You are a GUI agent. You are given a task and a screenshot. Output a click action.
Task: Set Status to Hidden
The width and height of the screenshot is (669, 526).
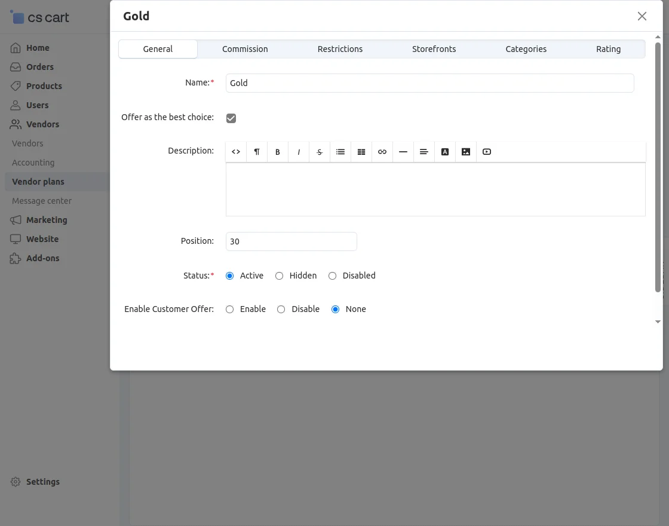click(x=279, y=276)
